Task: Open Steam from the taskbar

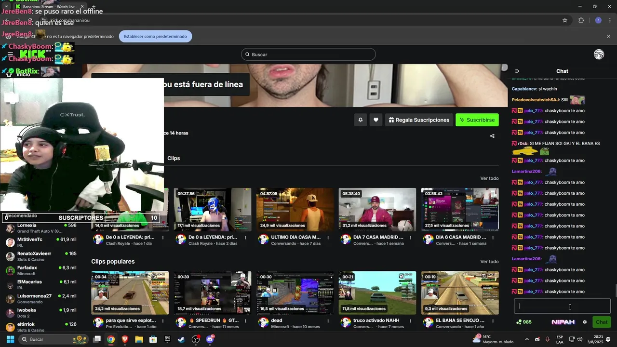Action: pos(181,339)
